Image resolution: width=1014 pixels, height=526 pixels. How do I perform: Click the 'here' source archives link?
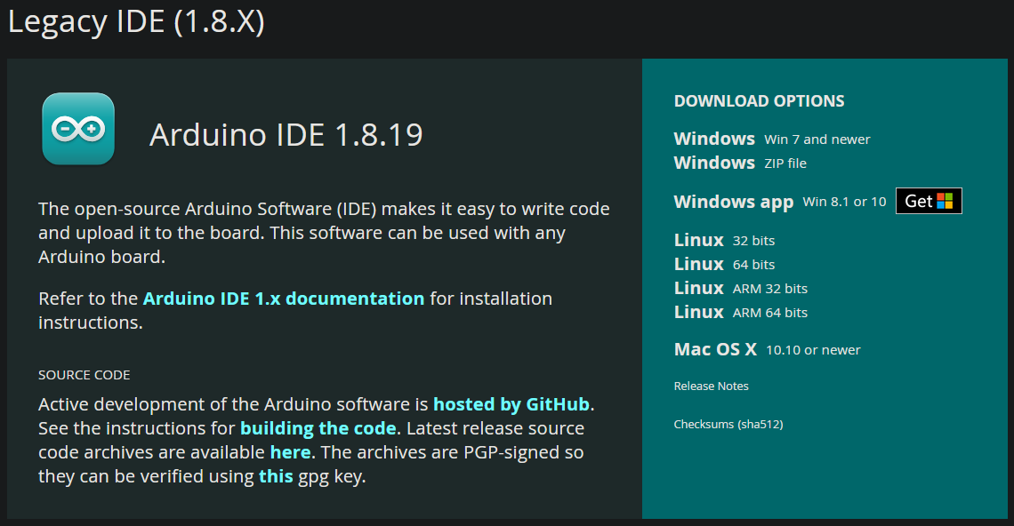(290, 452)
